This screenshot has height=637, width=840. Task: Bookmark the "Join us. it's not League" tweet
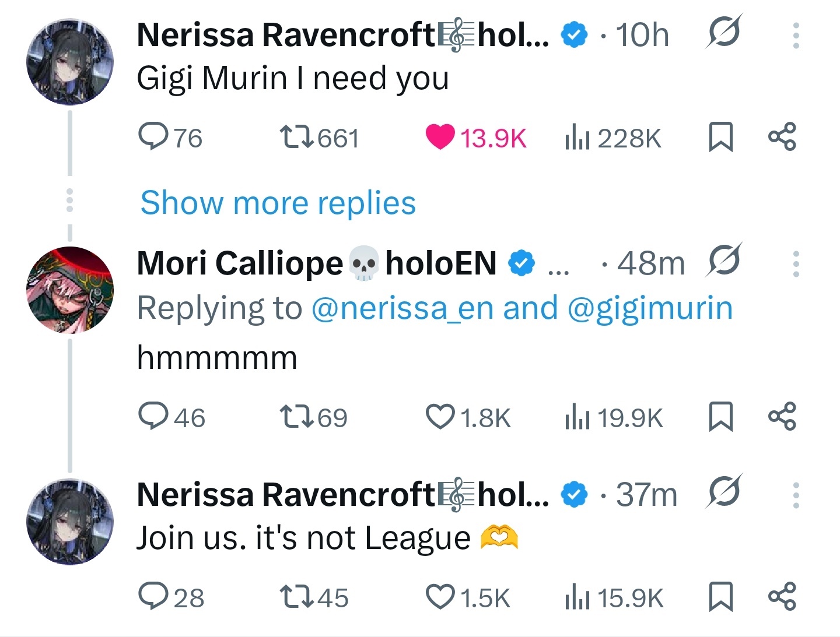[720, 597]
